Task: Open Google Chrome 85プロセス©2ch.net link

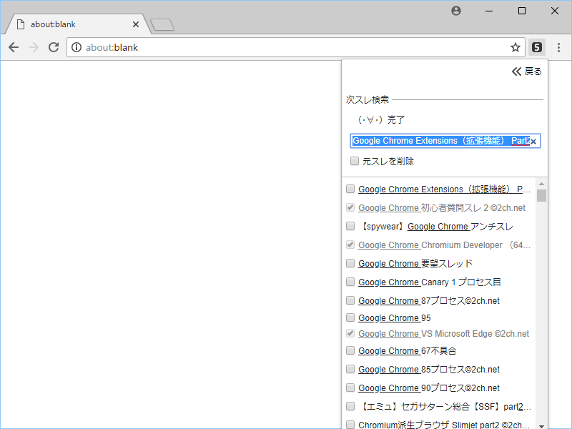Action: pyautogui.click(x=429, y=370)
